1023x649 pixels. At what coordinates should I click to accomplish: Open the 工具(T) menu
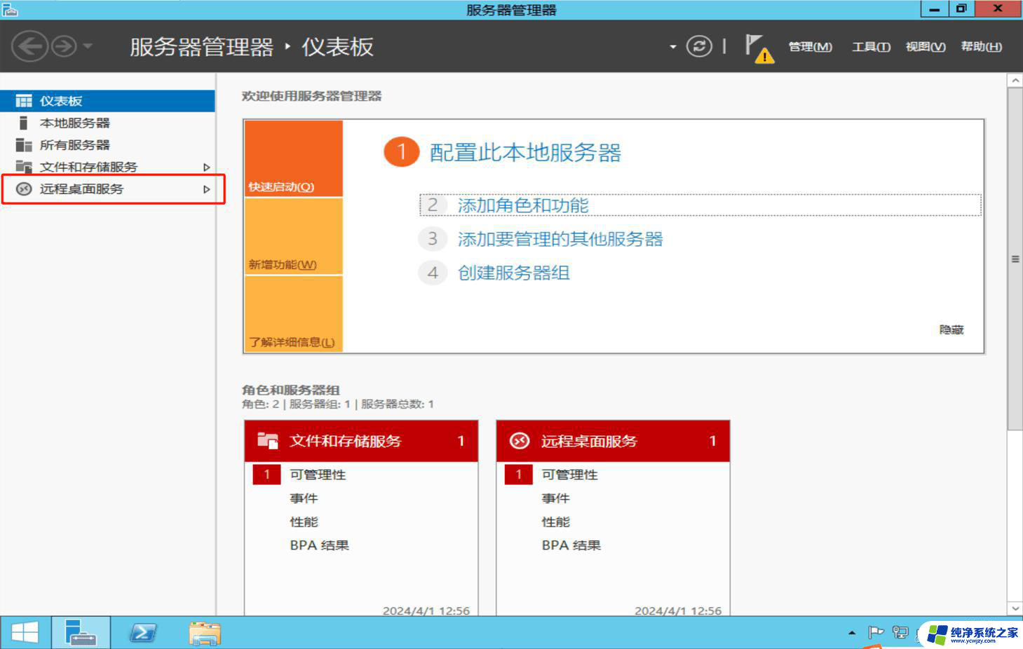[x=871, y=47]
